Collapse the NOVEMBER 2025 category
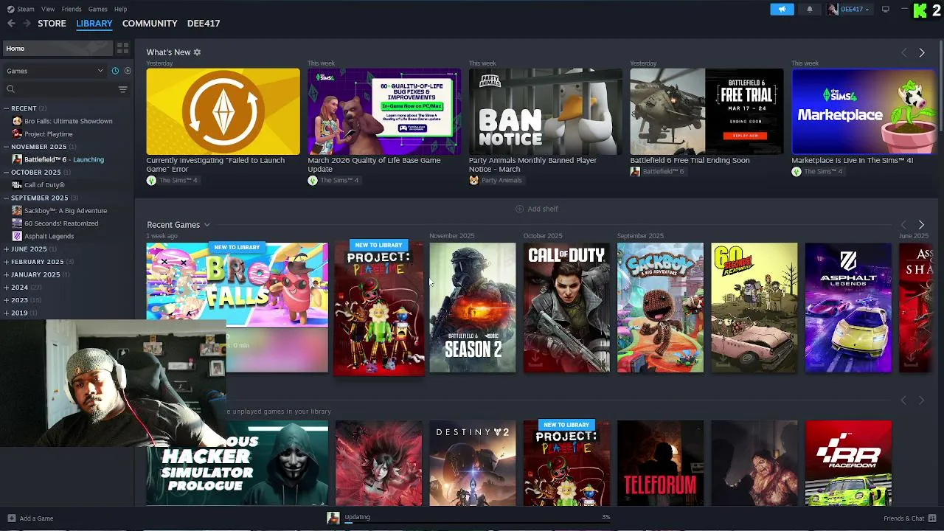The width and height of the screenshot is (944, 531). (x=6, y=147)
